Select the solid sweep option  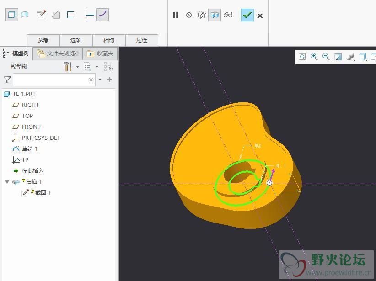click(11, 15)
